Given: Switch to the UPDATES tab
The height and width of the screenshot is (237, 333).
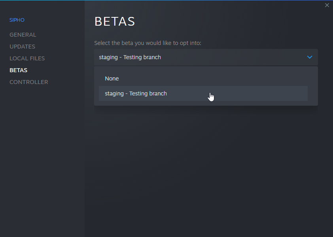Looking at the screenshot, I should pyautogui.click(x=22, y=47).
